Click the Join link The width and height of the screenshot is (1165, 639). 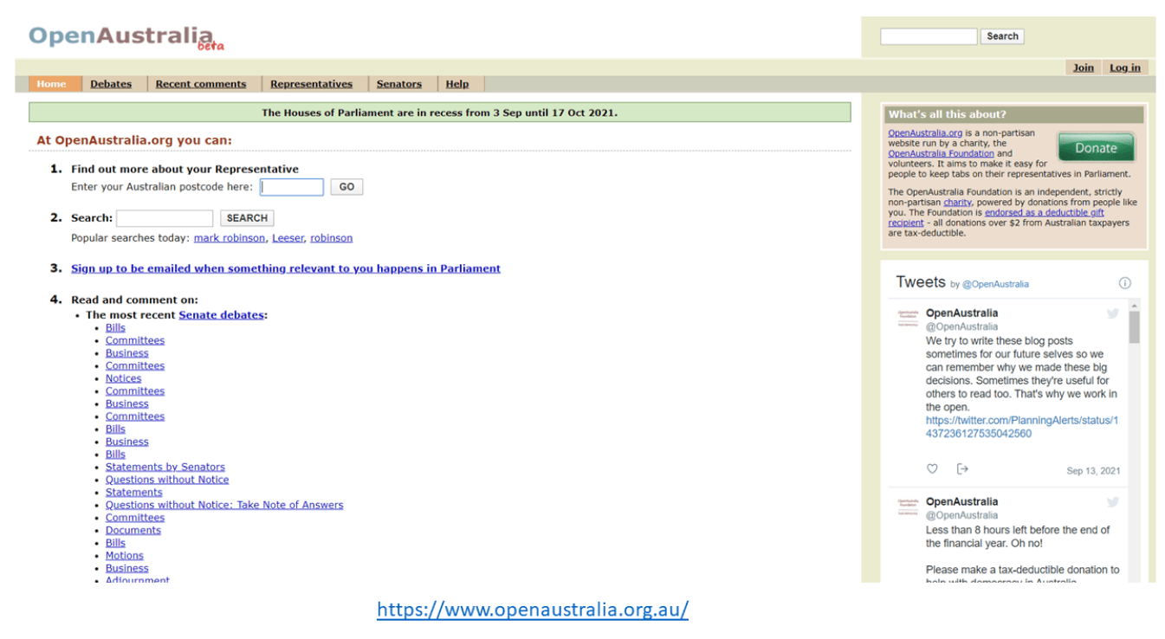point(1084,68)
